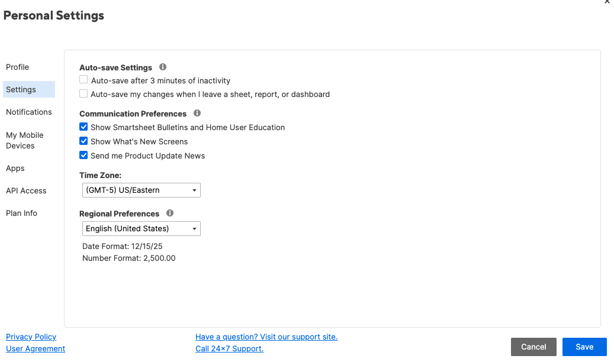Viewport: 614px width, 362px height.
Task: Enable auto-save when leaving a sheet
Action: click(84, 93)
